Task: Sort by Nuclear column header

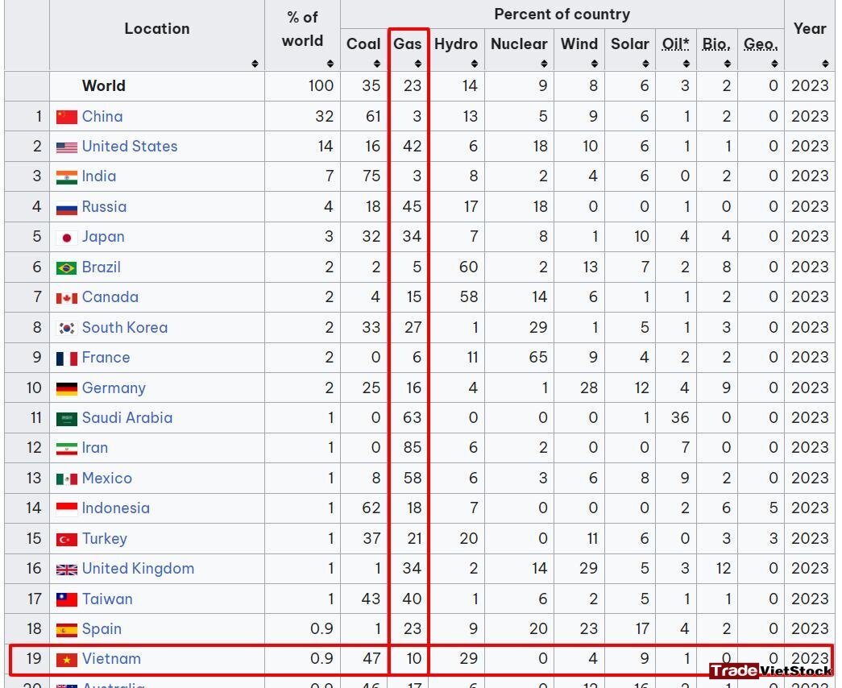Action: tap(519, 44)
